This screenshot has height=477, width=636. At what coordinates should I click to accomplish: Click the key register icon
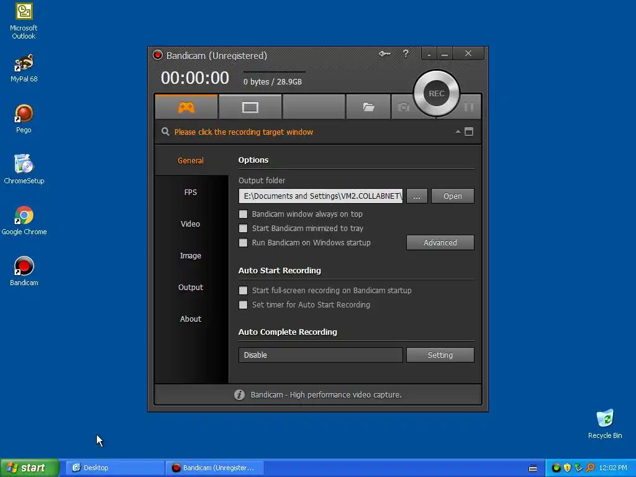pos(384,53)
